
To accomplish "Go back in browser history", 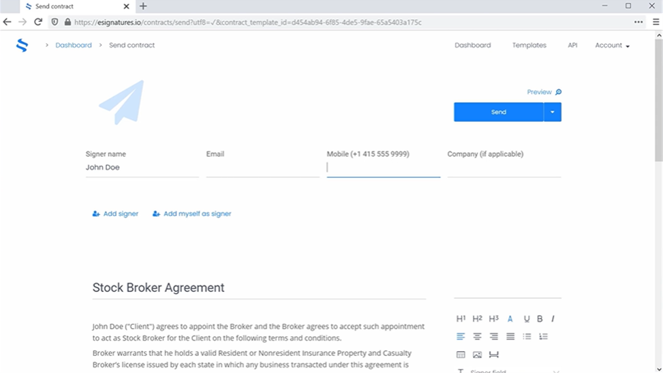I will (7, 22).
